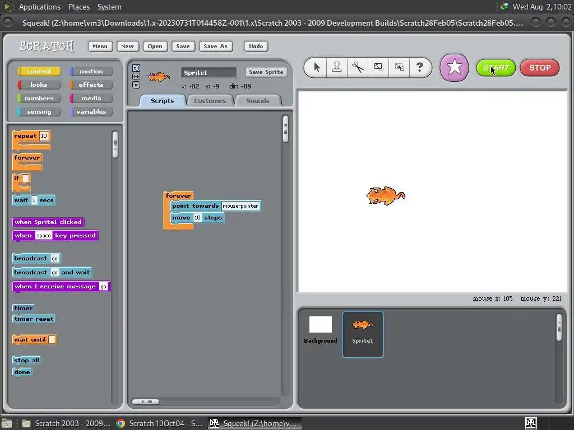Open go dropdown in broadcast block

(54, 259)
